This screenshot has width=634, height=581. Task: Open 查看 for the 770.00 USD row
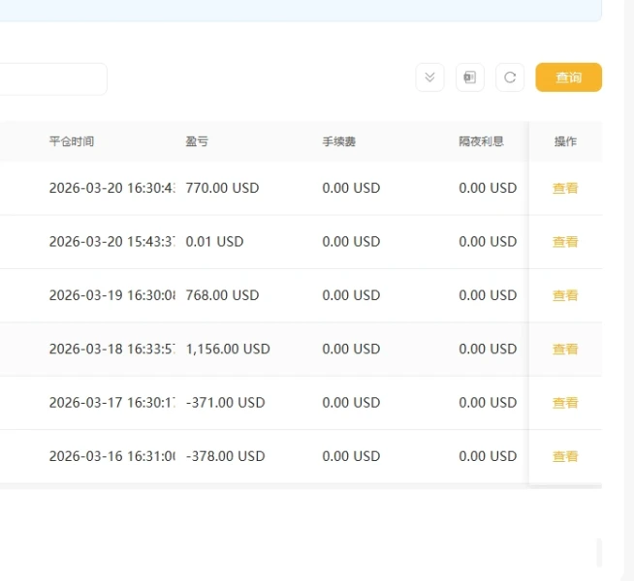pos(565,189)
